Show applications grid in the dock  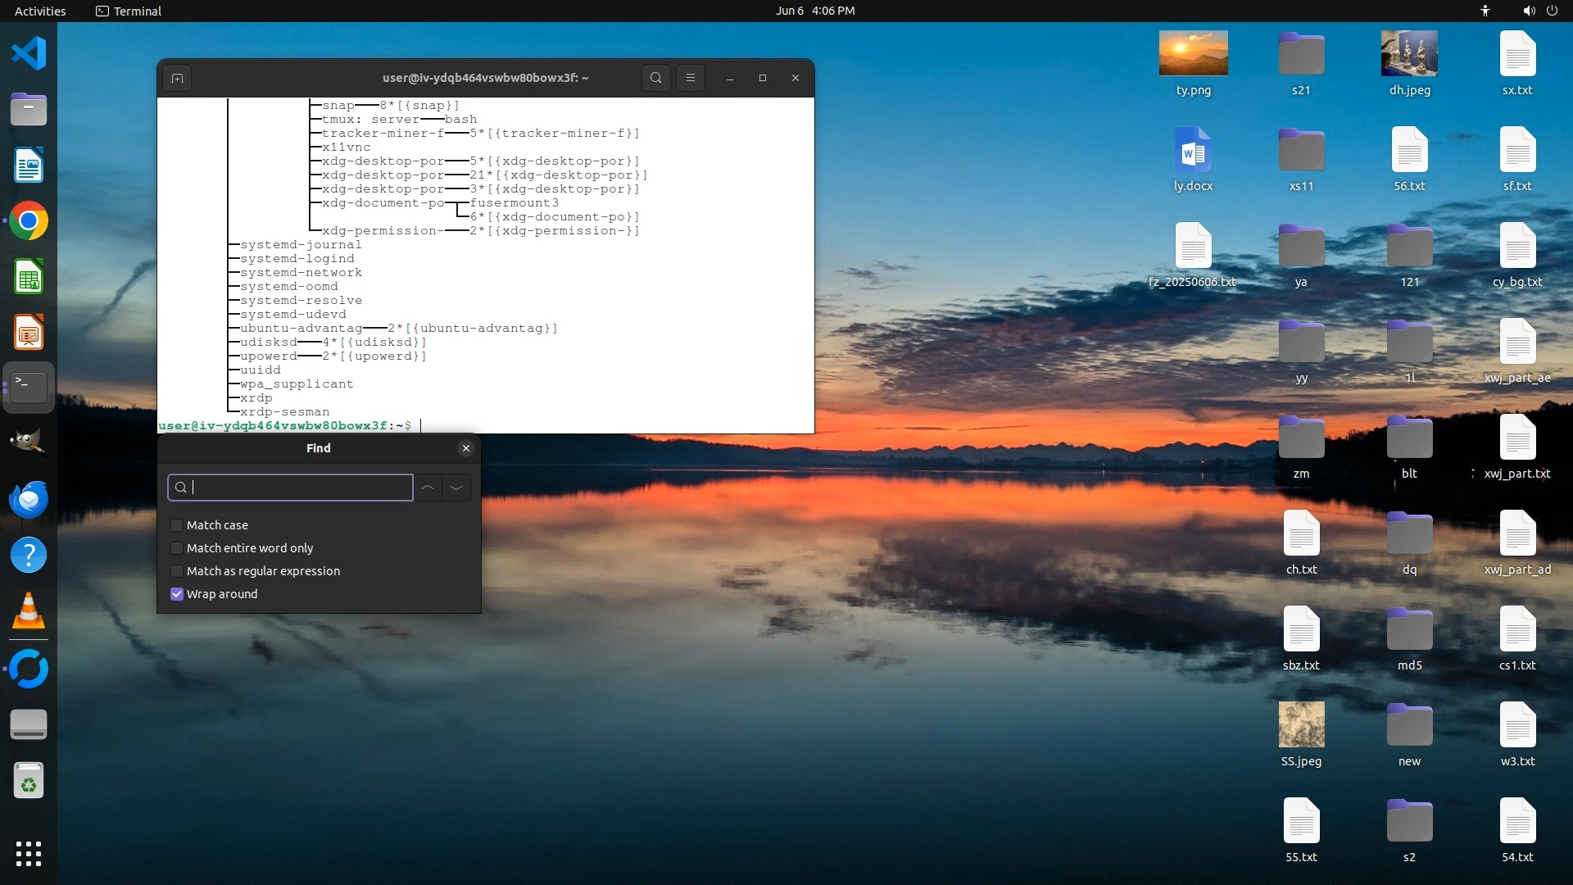pyautogui.click(x=29, y=853)
